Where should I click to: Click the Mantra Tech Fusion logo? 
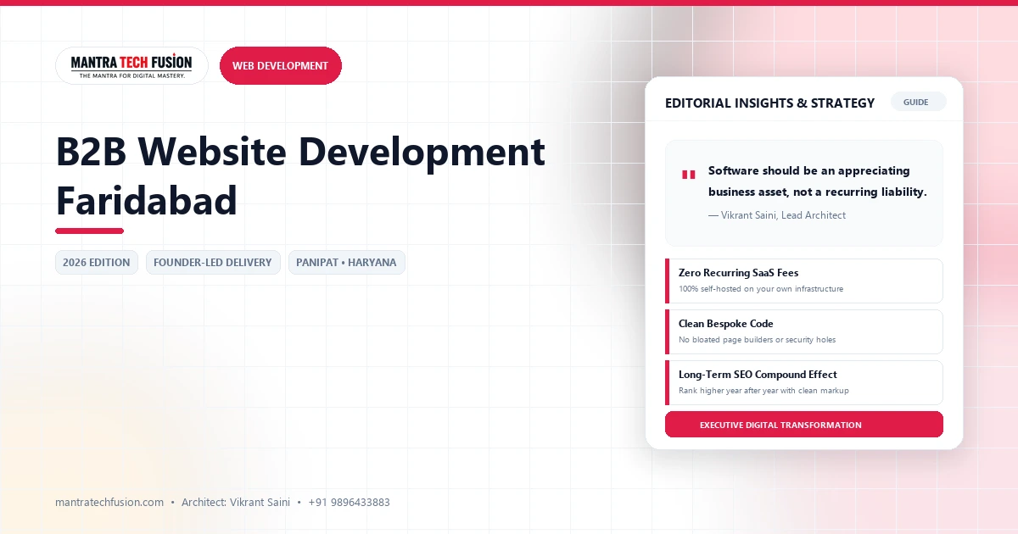tap(131, 65)
